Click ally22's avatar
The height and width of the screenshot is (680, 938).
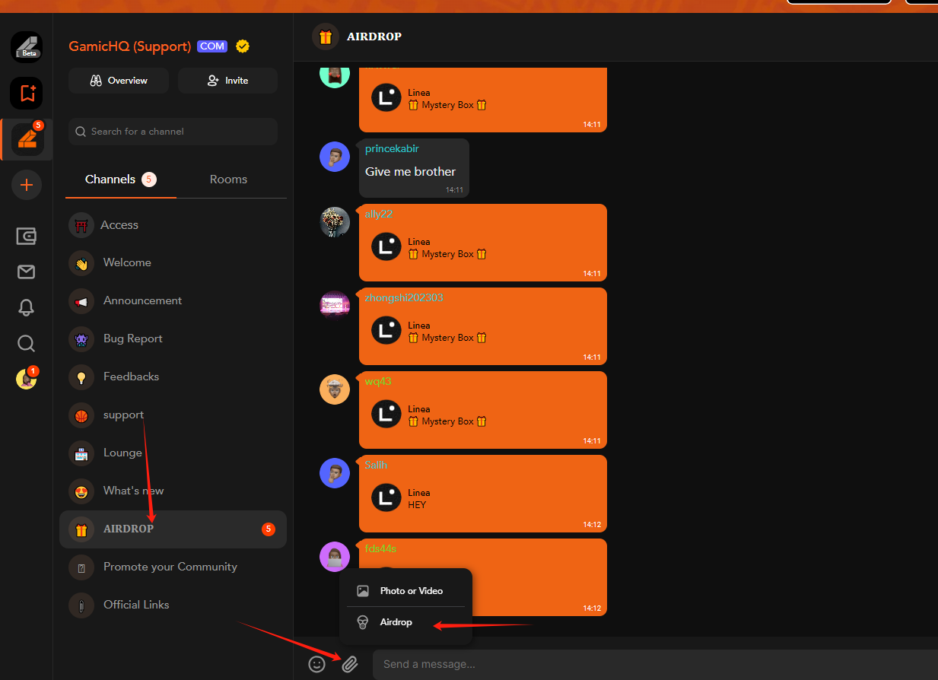tap(335, 222)
